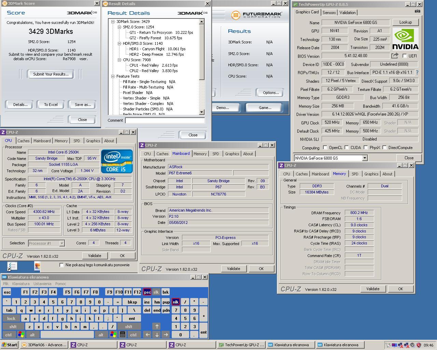Collapse the Feature Tests tree node

click(x=113, y=76)
